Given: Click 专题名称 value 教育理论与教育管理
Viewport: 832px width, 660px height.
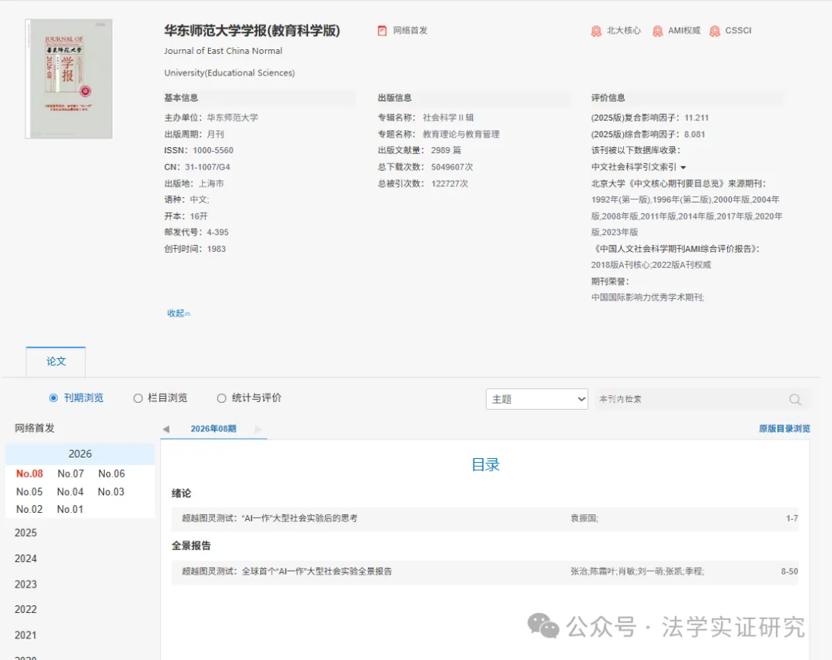Looking at the screenshot, I should coord(461,134).
